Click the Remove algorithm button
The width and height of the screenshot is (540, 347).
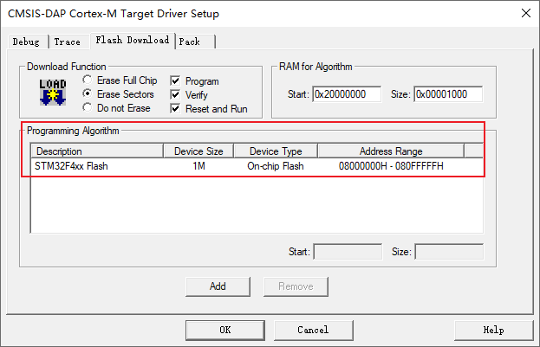296,286
